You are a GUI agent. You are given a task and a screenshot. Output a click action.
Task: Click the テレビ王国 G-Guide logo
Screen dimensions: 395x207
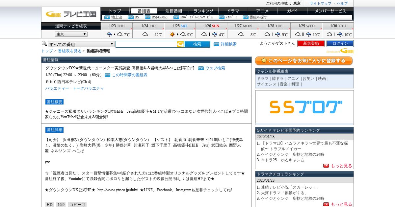pyautogui.click(x=71, y=14)
